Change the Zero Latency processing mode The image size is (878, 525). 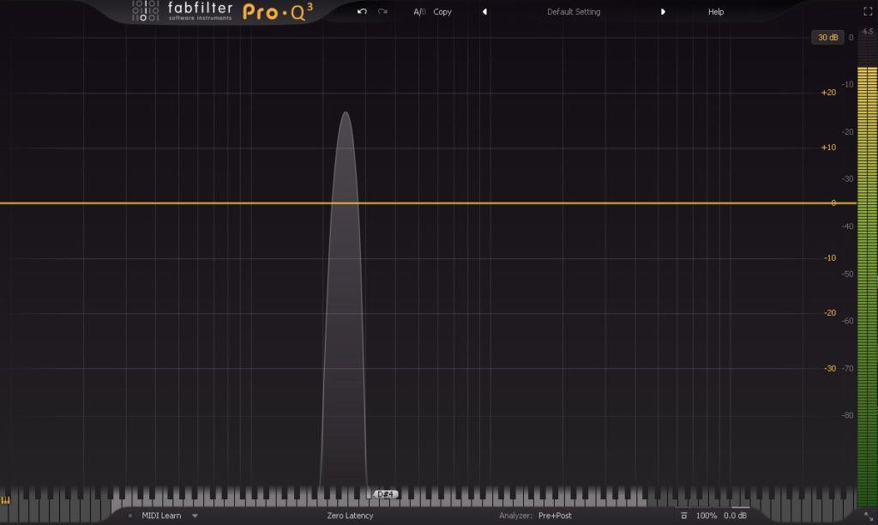350,516
